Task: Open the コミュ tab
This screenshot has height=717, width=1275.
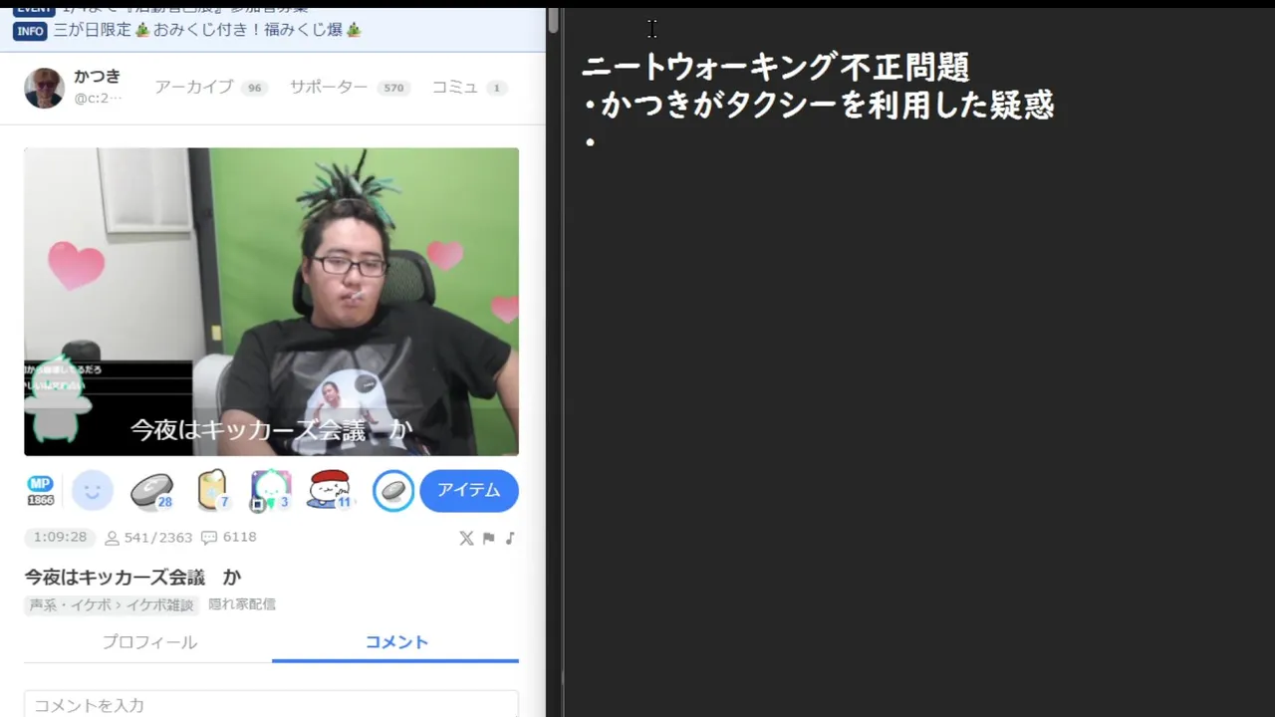Action: (469, 88)
